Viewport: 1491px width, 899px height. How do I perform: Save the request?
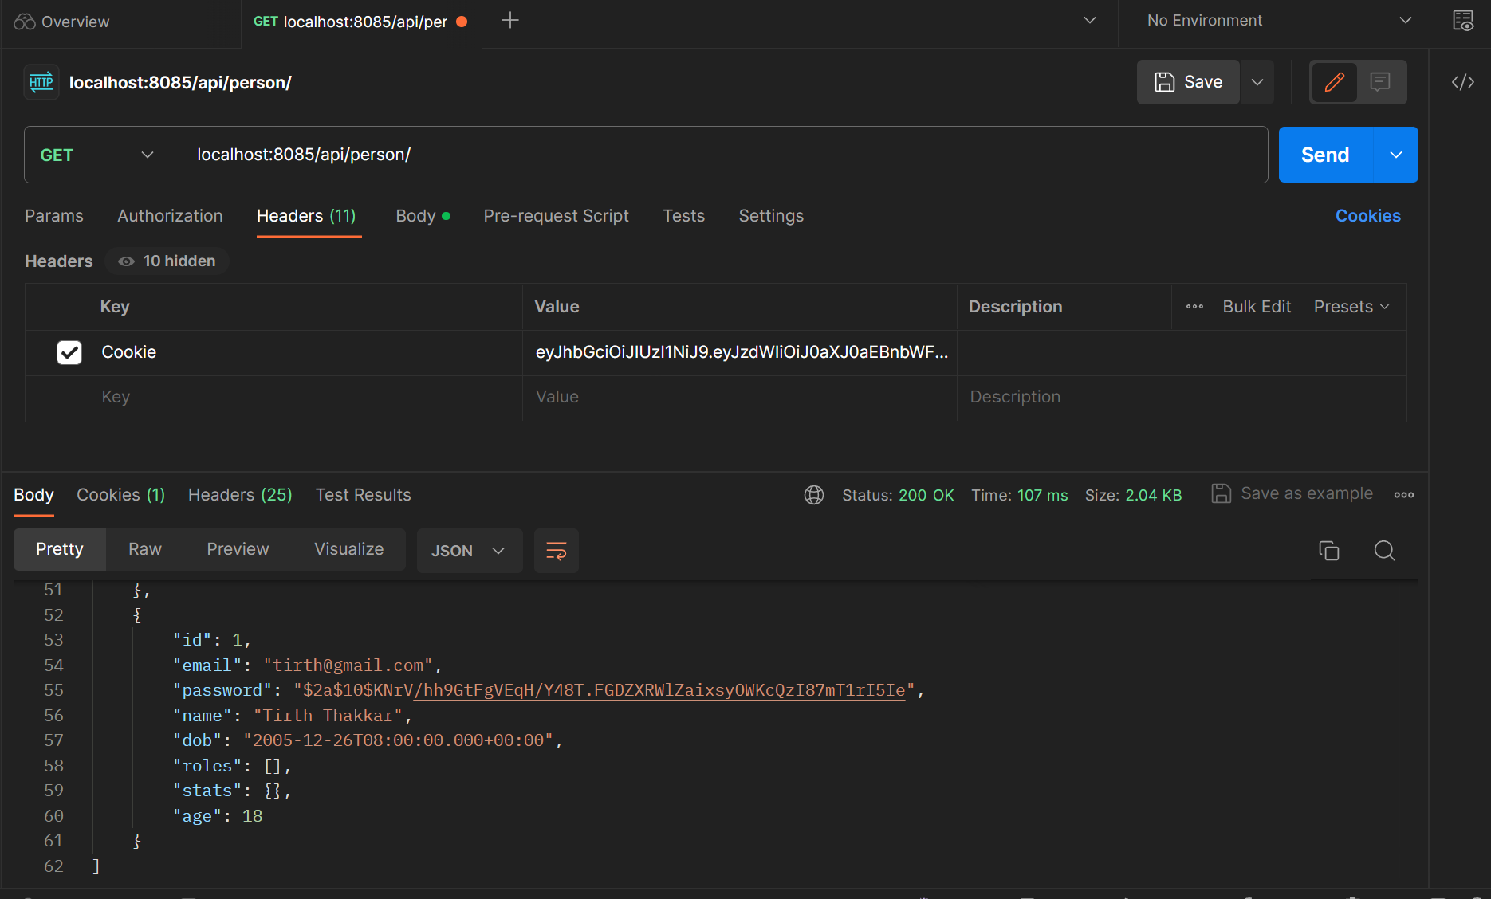pos(1188,82)
